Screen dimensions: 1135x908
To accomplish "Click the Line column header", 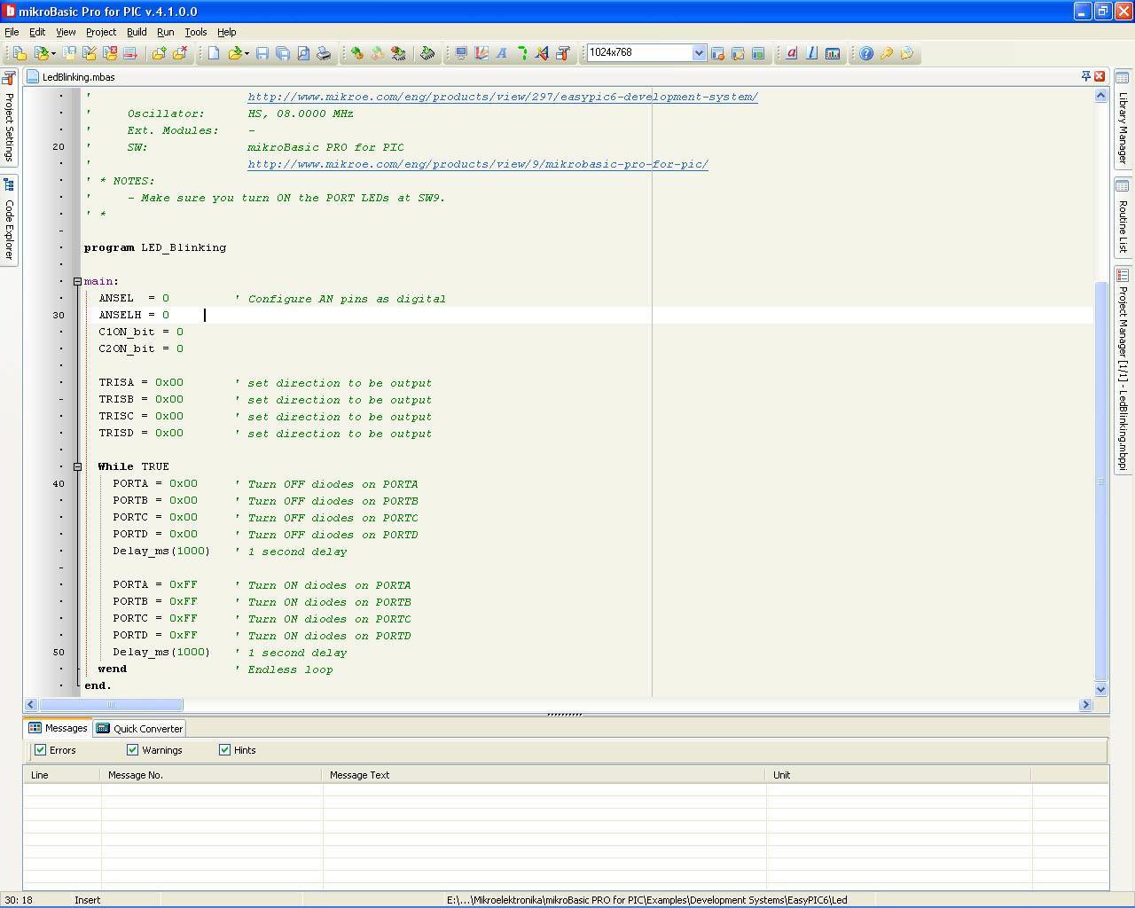I will (x=62, y=775).
